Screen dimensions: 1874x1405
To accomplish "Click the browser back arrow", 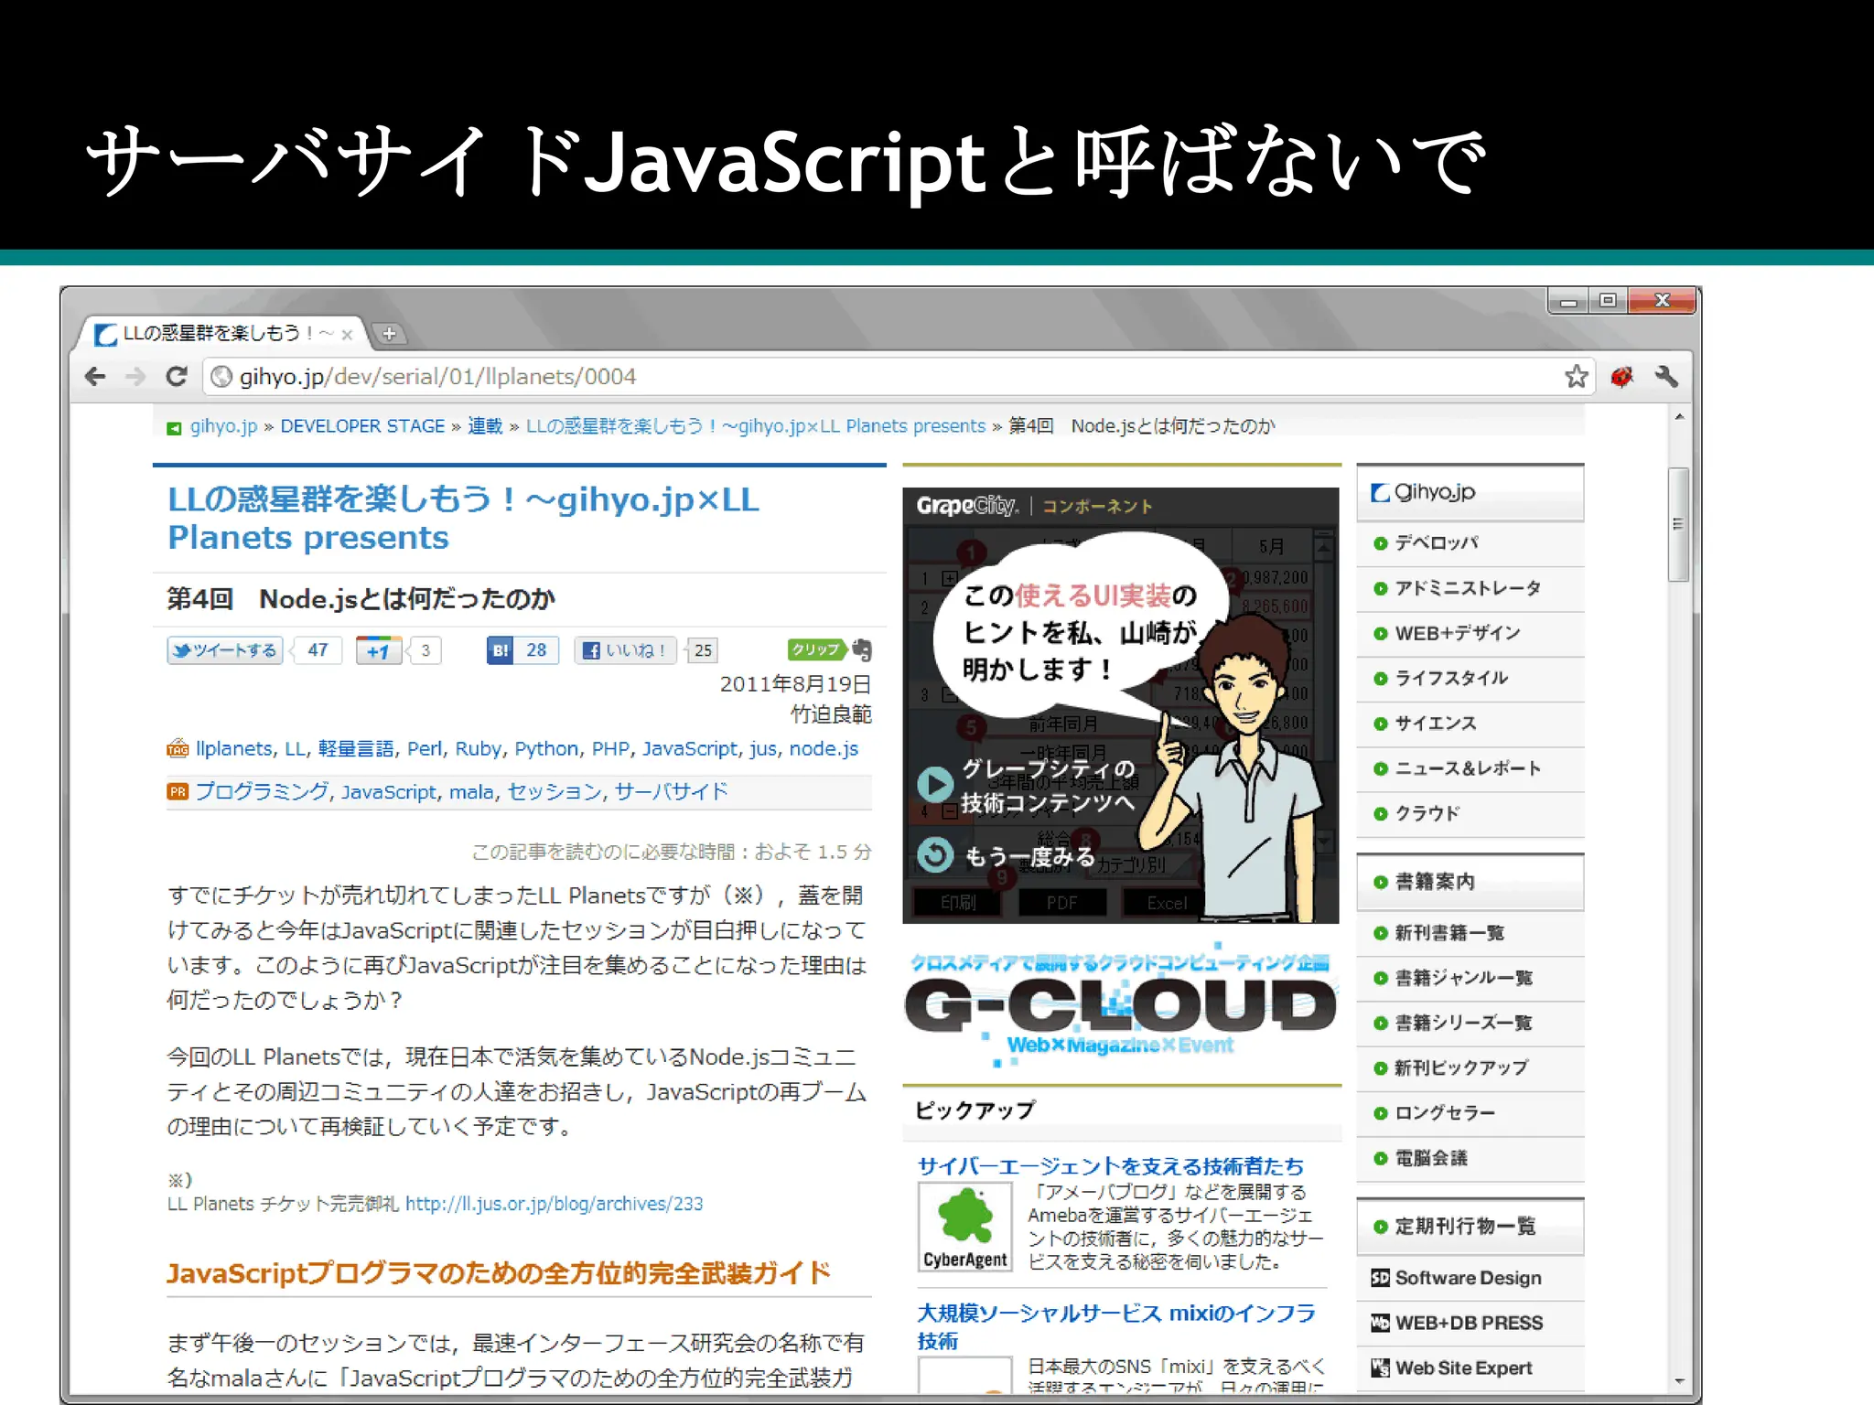I will 95,376.
